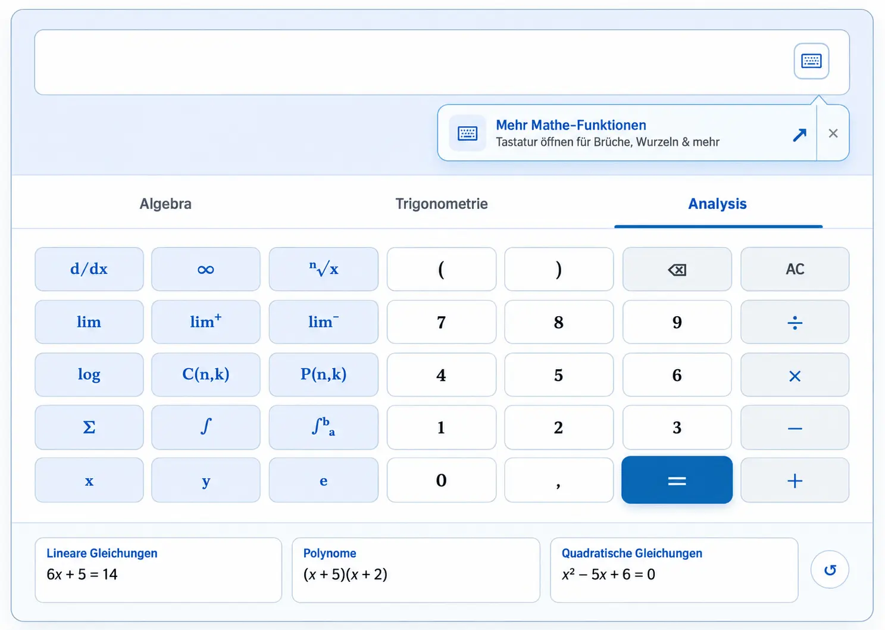Delete last character with backspace key
Viewport: 885px width, 630px height.
coord(677,269)
